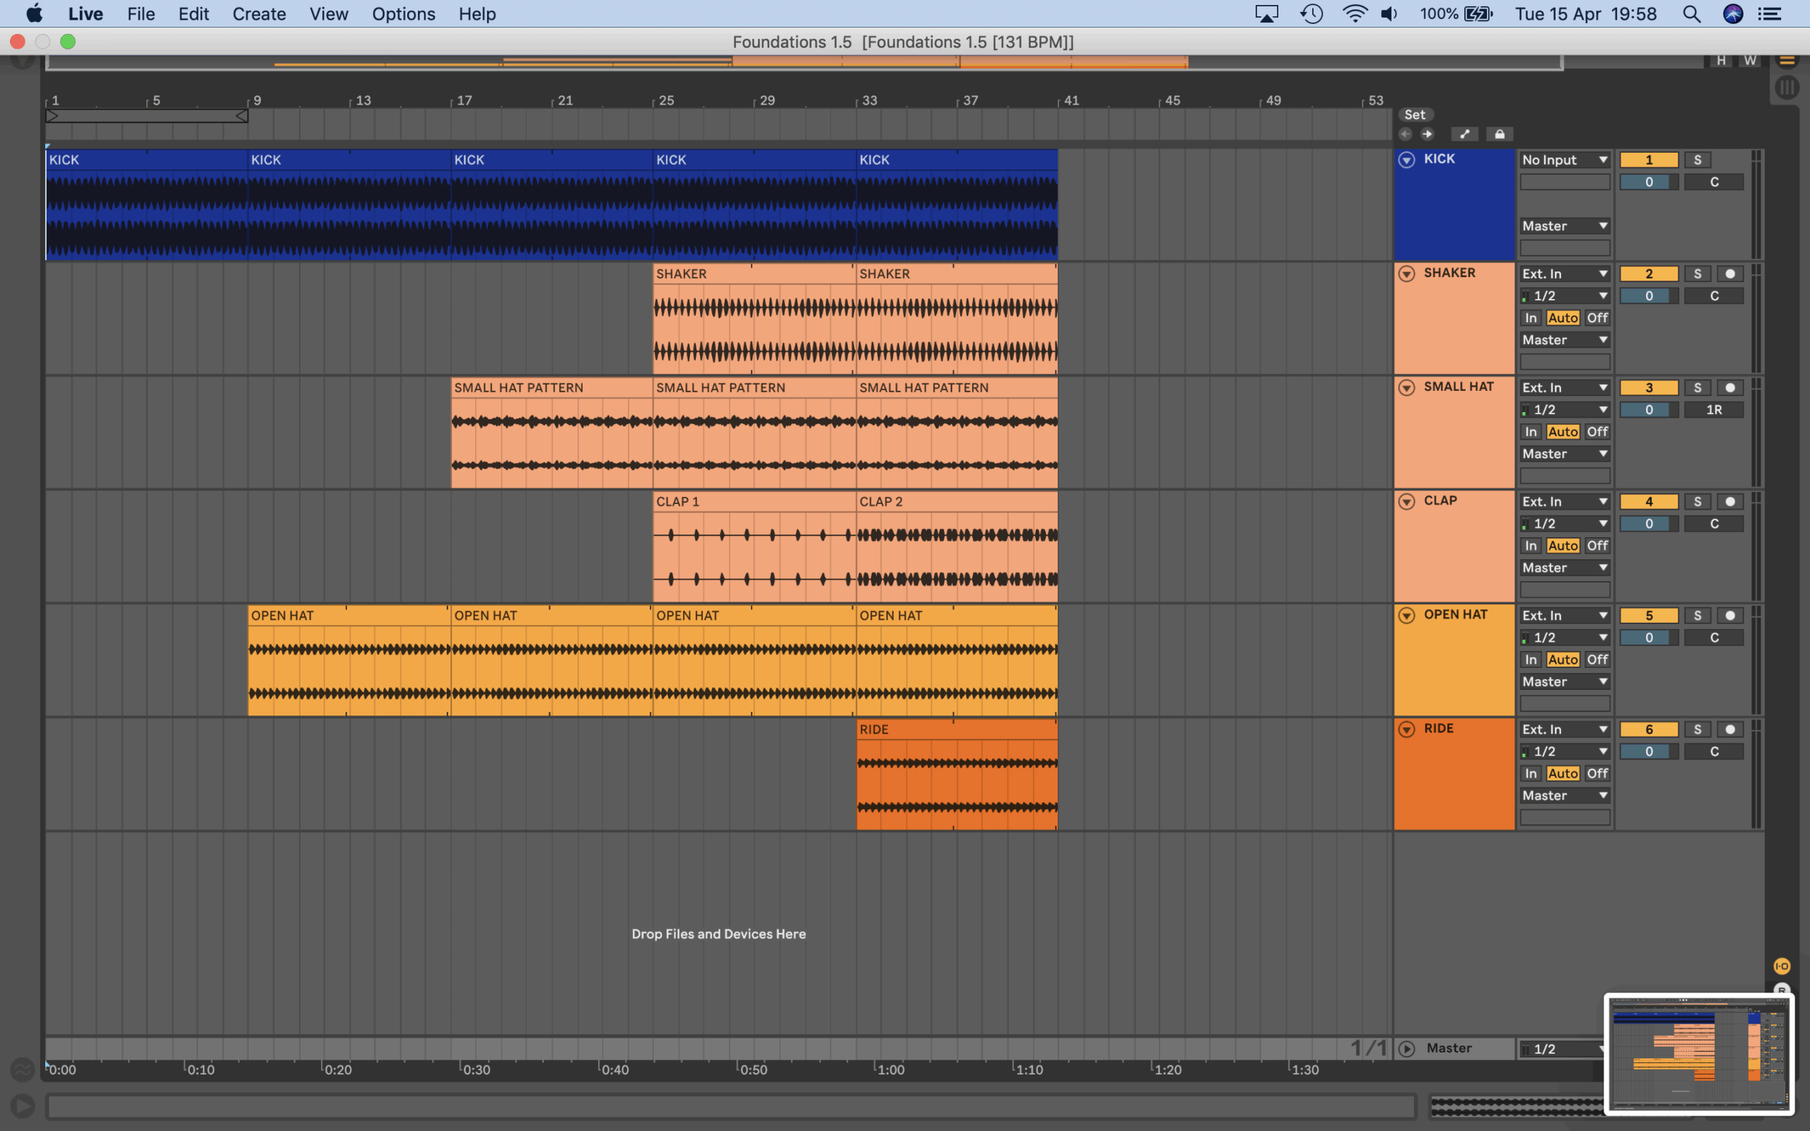Screen dimensions: 1810x1131
Task: Arm the RIDE track record button
Action: click(1729, 729)
